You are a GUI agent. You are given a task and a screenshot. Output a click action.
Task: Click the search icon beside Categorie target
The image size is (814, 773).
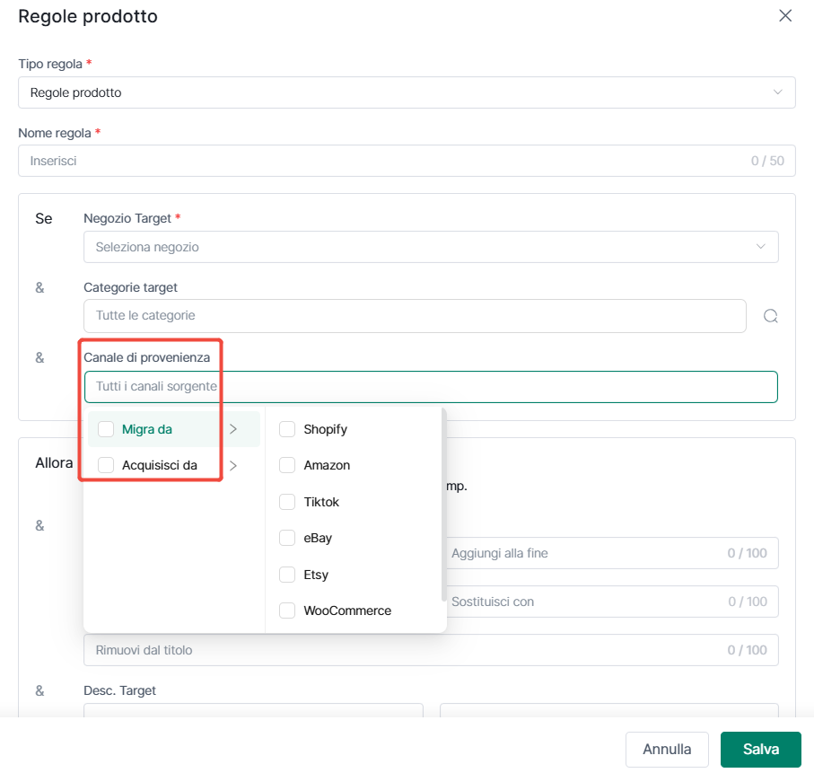(x=770, y=316)
